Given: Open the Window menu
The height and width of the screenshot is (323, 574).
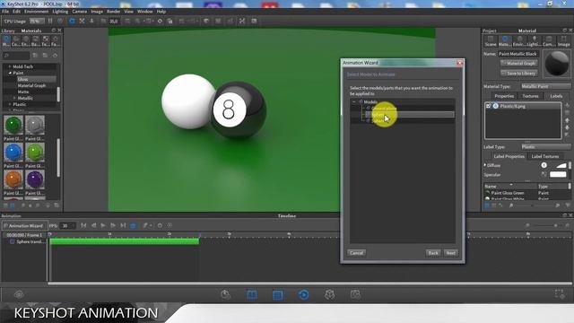Looking at the screenshot, I should 145,12.
